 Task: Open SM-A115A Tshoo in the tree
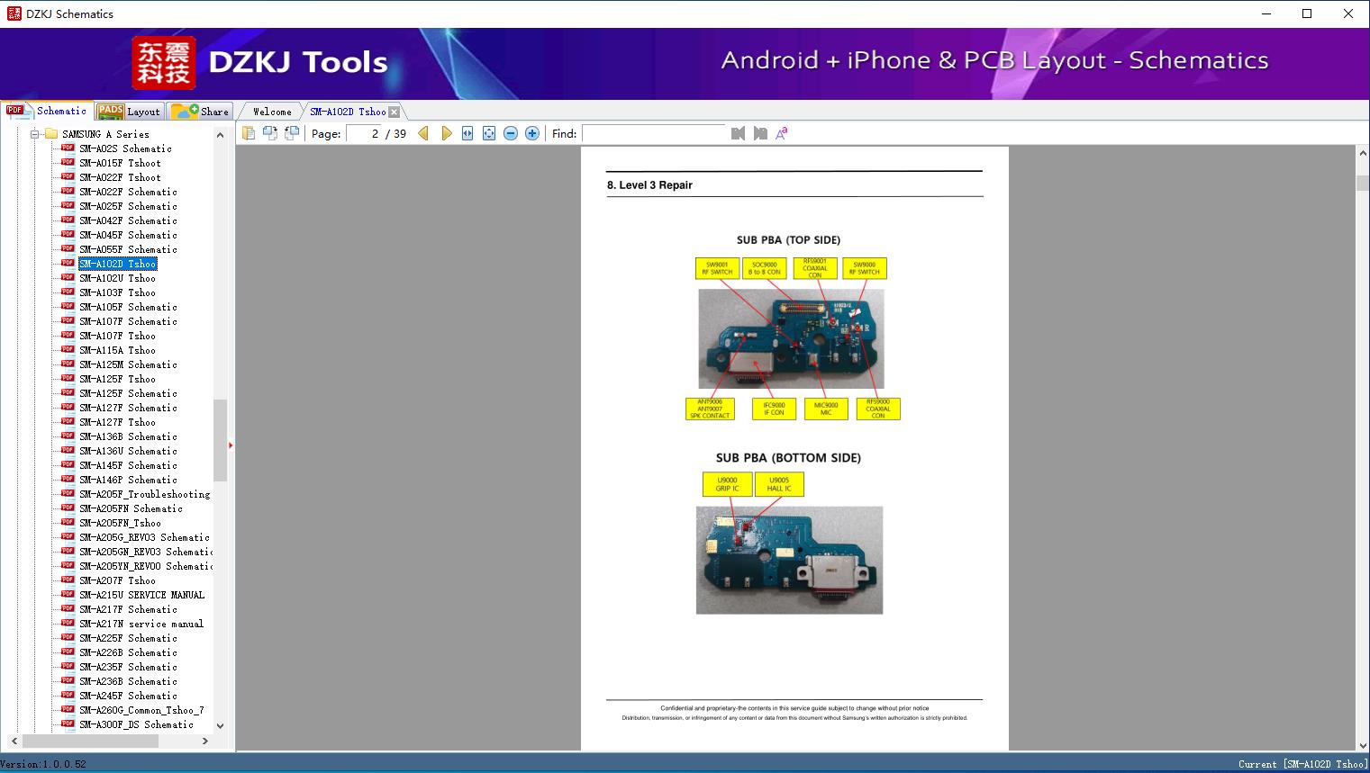(x=117, y=350)
